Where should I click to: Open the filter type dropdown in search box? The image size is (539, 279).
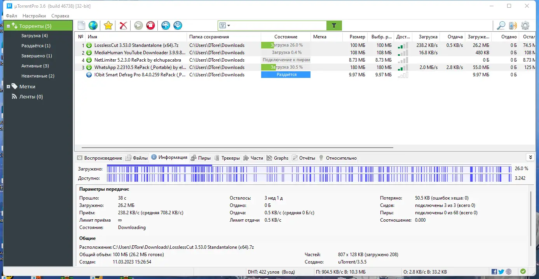click(x=225, y=26)
